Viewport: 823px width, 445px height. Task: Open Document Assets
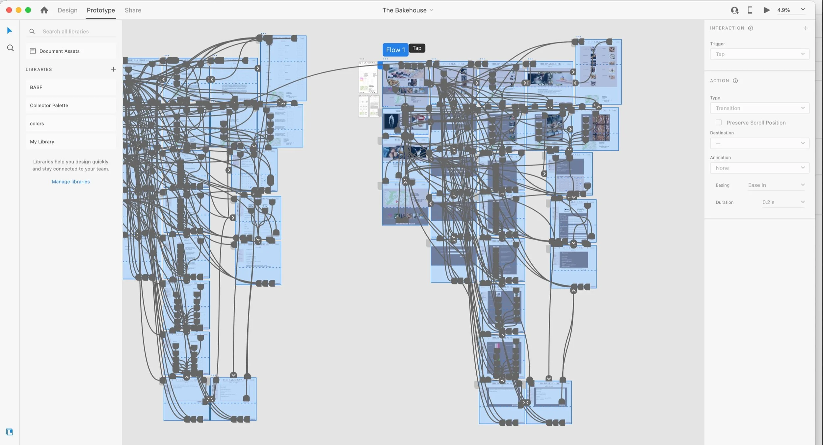point(59,51)
